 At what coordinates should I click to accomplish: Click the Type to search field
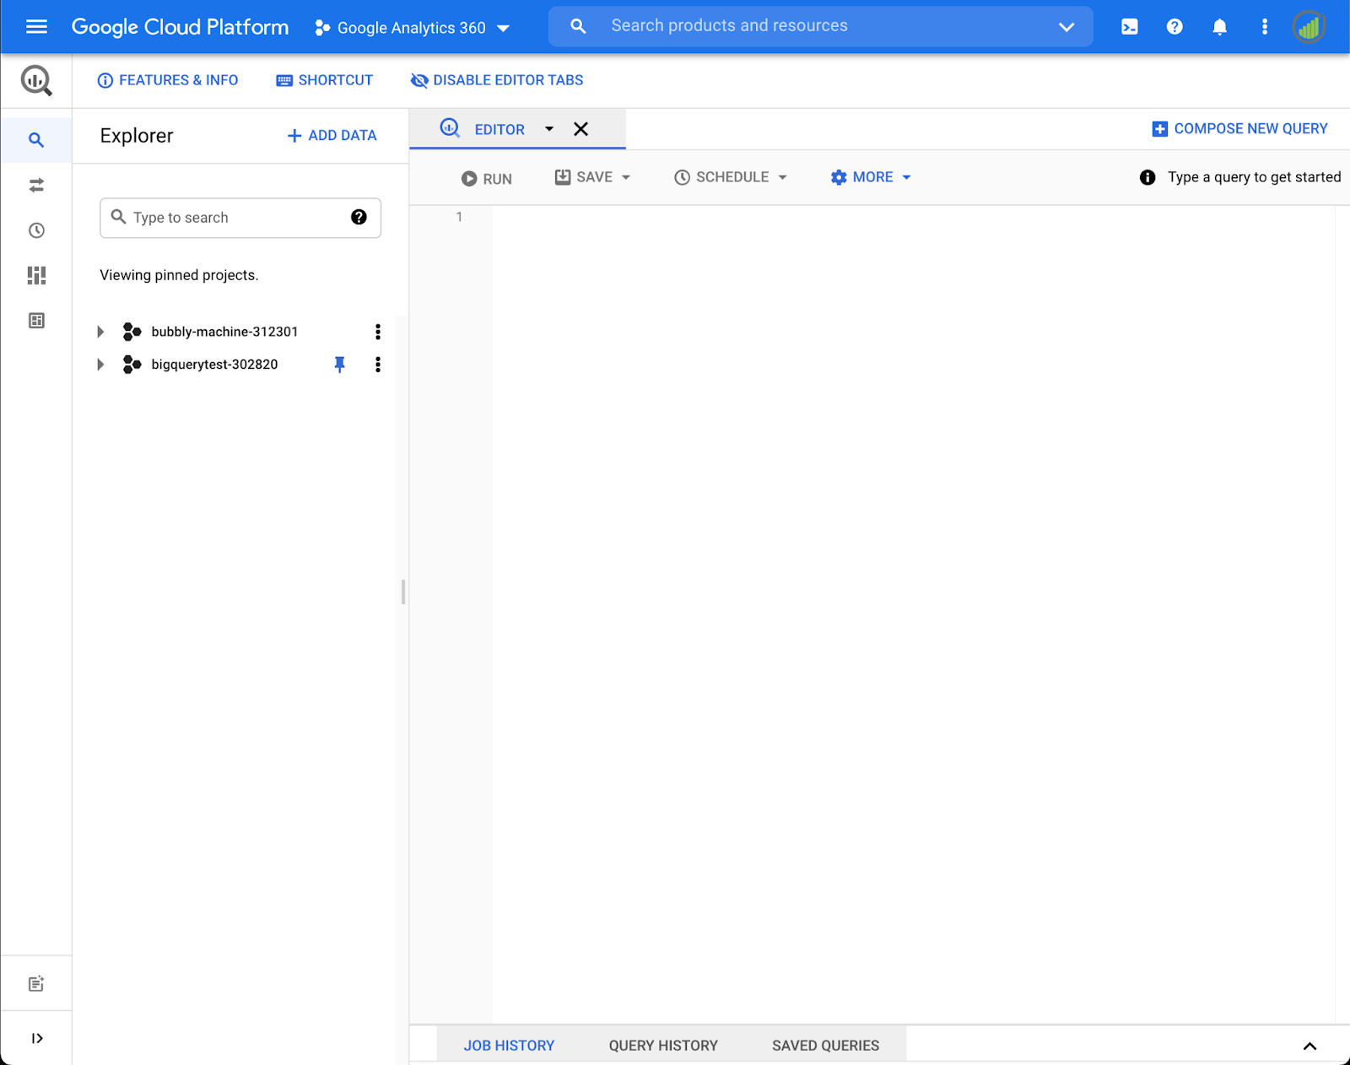pos(240,218)
